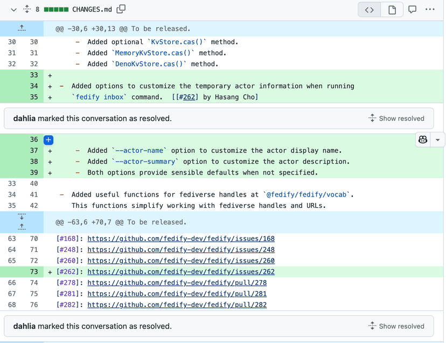Copy the CHANGES.md file path
This screenshot has height=343, width=446.
click(121, 9)
